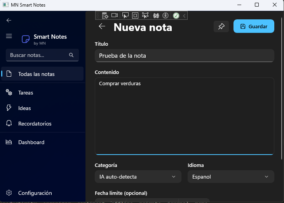Open Todas las notas in sidebar
The height and width of the screenshot is (203, 284).
point(42,74)
